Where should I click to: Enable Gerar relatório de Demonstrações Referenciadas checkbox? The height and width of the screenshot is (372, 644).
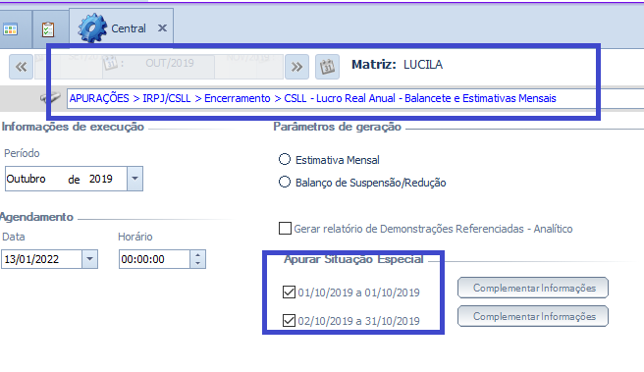point(285,229)
